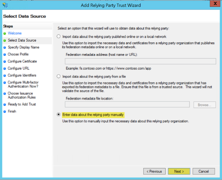Viewport: 222px width, 180px height.
Task: Open the Configure Certificate step
Action: click(x=22, y=61)
